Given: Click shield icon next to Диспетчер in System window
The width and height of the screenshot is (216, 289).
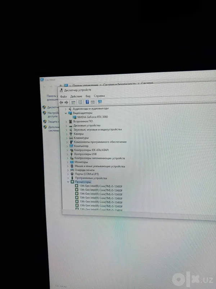Looking at the screenshot, I should tap(44, 107).
